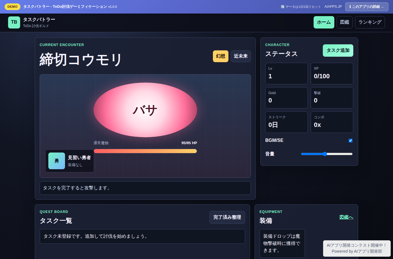Viewport: 393px width, 259px height.
Task: Click the Gold stat card
Action: click(x=287, y=98)
